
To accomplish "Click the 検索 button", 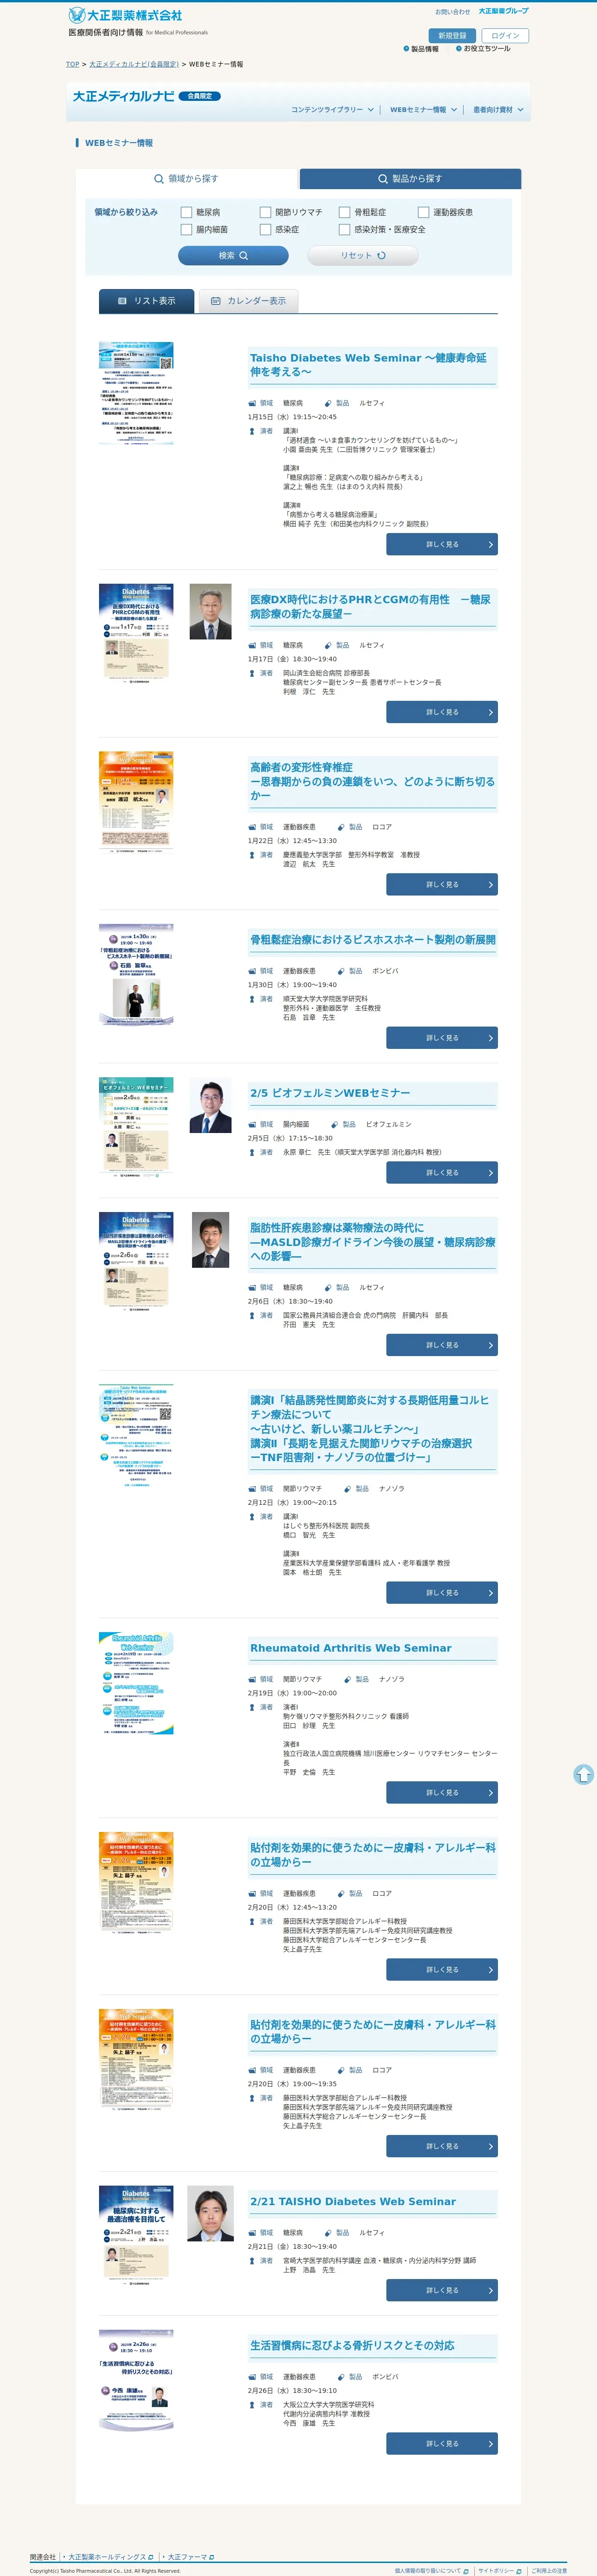I will pos(233,256).
